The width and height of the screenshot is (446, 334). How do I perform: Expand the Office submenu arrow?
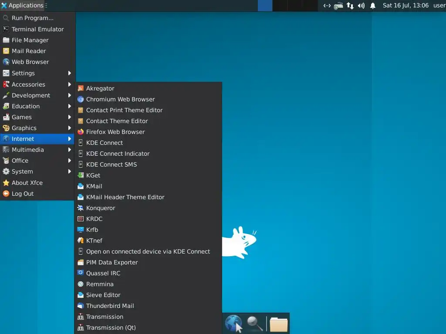(69, 161)
